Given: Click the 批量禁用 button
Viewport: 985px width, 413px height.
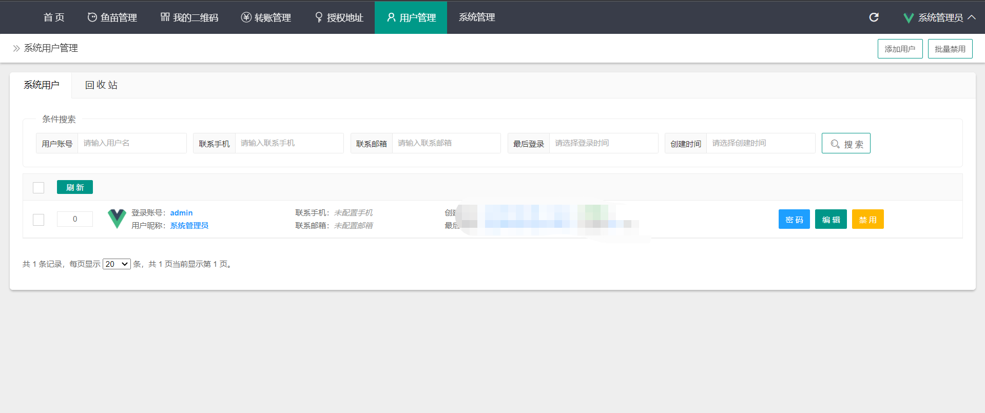Looking at the screenshot, I should (950, 49).
